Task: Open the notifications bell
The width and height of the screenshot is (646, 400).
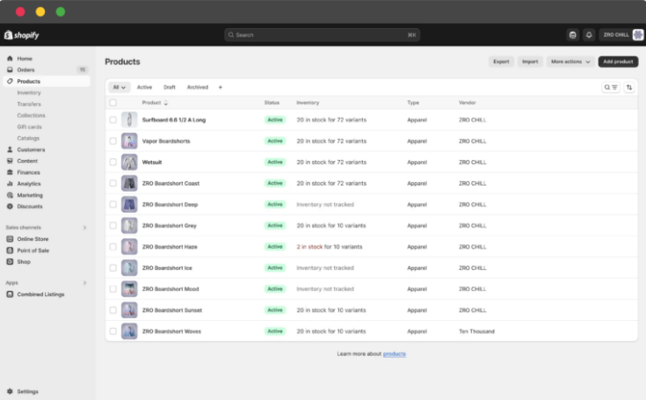Action: click(589, 35)
